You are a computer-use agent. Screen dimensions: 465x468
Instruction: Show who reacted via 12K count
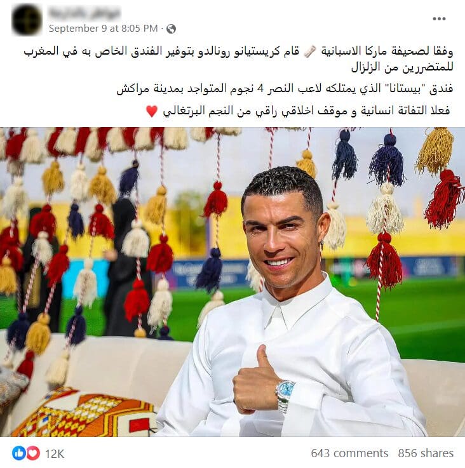(x=55, y=453)
